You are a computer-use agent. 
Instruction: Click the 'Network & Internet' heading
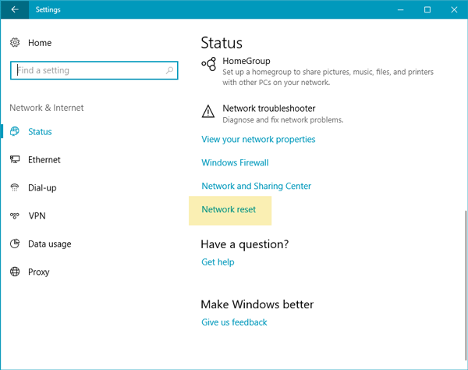47,108
